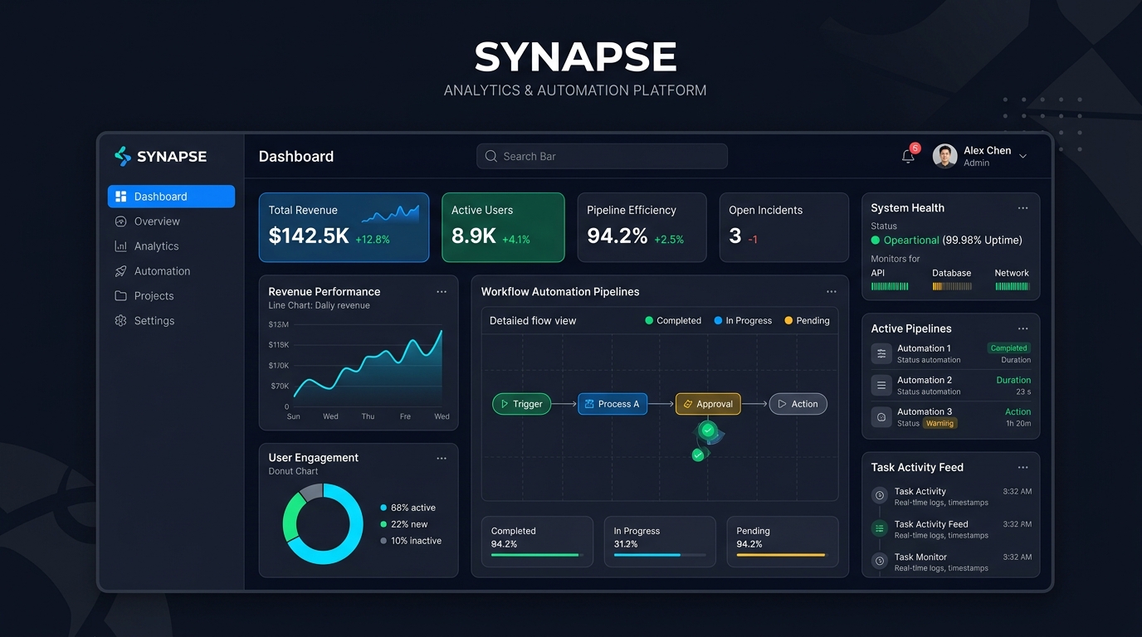Screen dimensions: 1142x637
Task: Click the Completed badge on Automation 1
Action: coord(1008,348)
